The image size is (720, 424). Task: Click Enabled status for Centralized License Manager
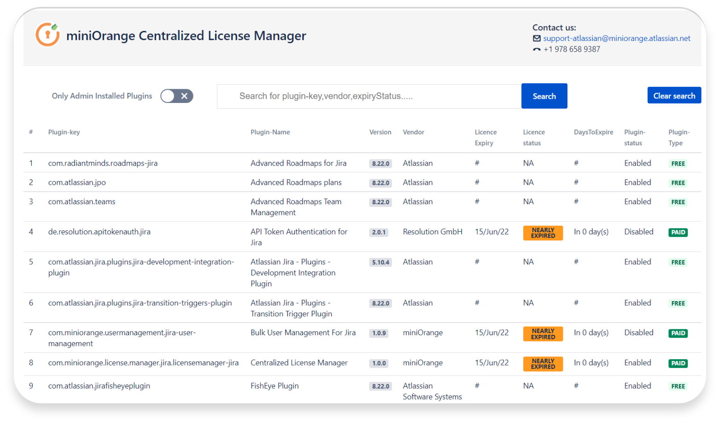(638, 363)
